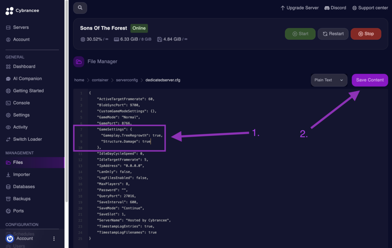Screen dimensions: 392x248
Task: Open the Support center link
Action: (370, 8)
